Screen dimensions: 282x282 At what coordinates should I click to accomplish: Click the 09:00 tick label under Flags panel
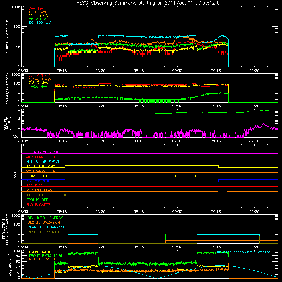pos(177,212)
